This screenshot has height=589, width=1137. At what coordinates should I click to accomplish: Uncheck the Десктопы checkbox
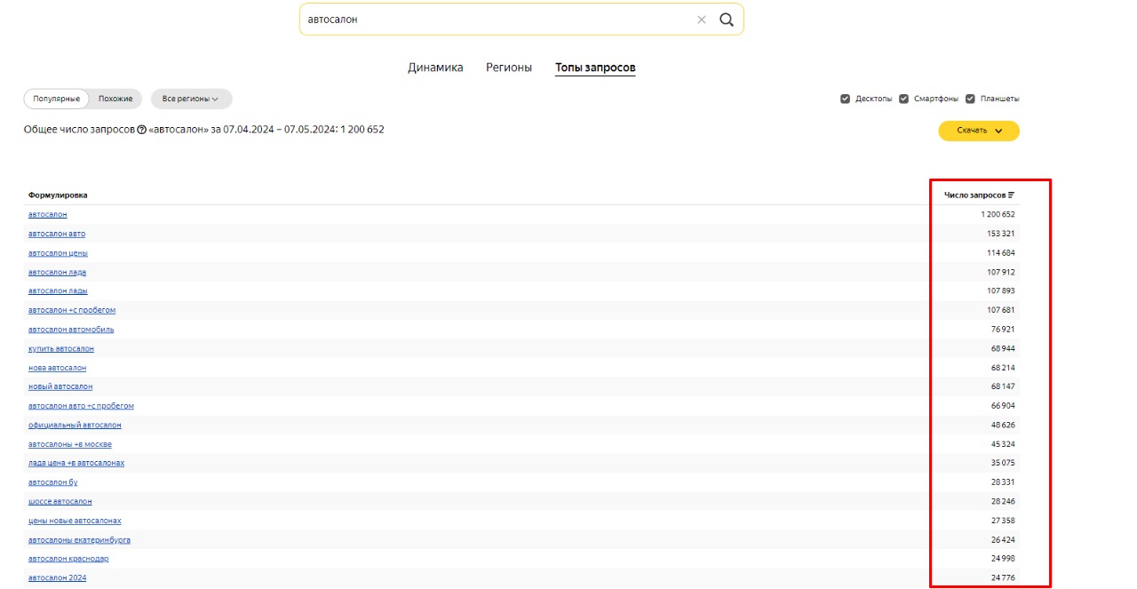[x=845, y=99]
